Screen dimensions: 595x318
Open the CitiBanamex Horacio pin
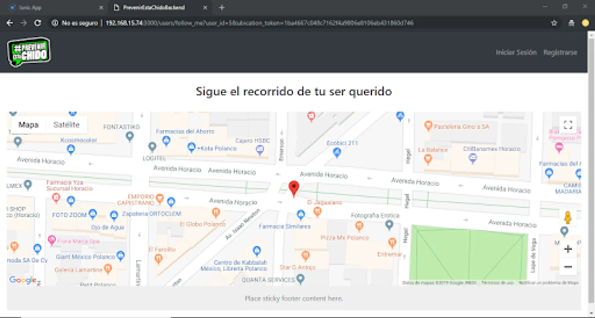coord(473,159)
